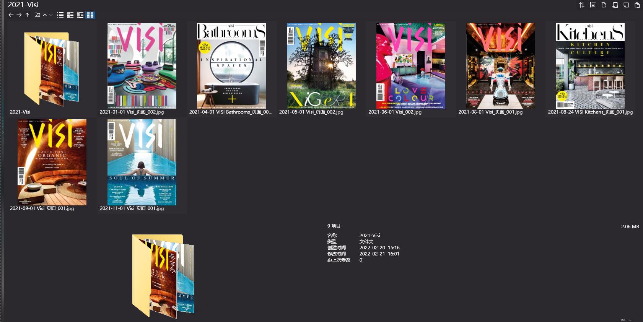Select the 2021-01-01 Visi cover thumbnail
This screenshot has width=643, height=322.
tap(142, 66)
